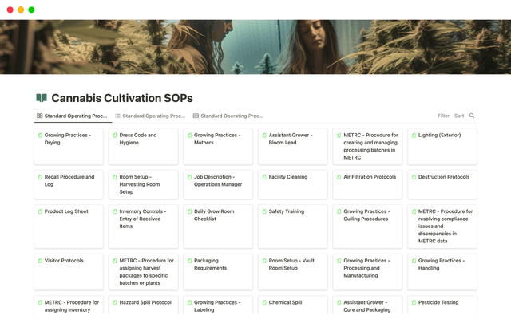Click the search magnifier icon
Screen dimensions: 511x319
472,116
